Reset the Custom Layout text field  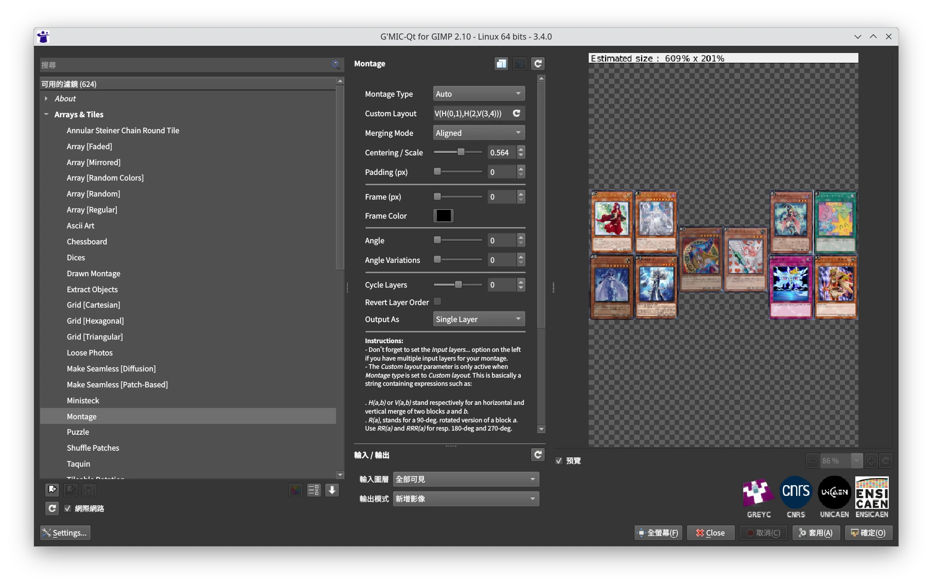click(x=517, y=114)
